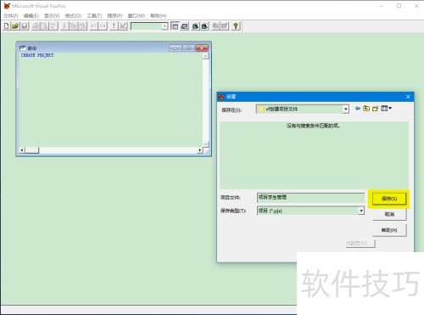
Task: Click the Cut scissors toolbar icon
Action: (x=64, y=26)
